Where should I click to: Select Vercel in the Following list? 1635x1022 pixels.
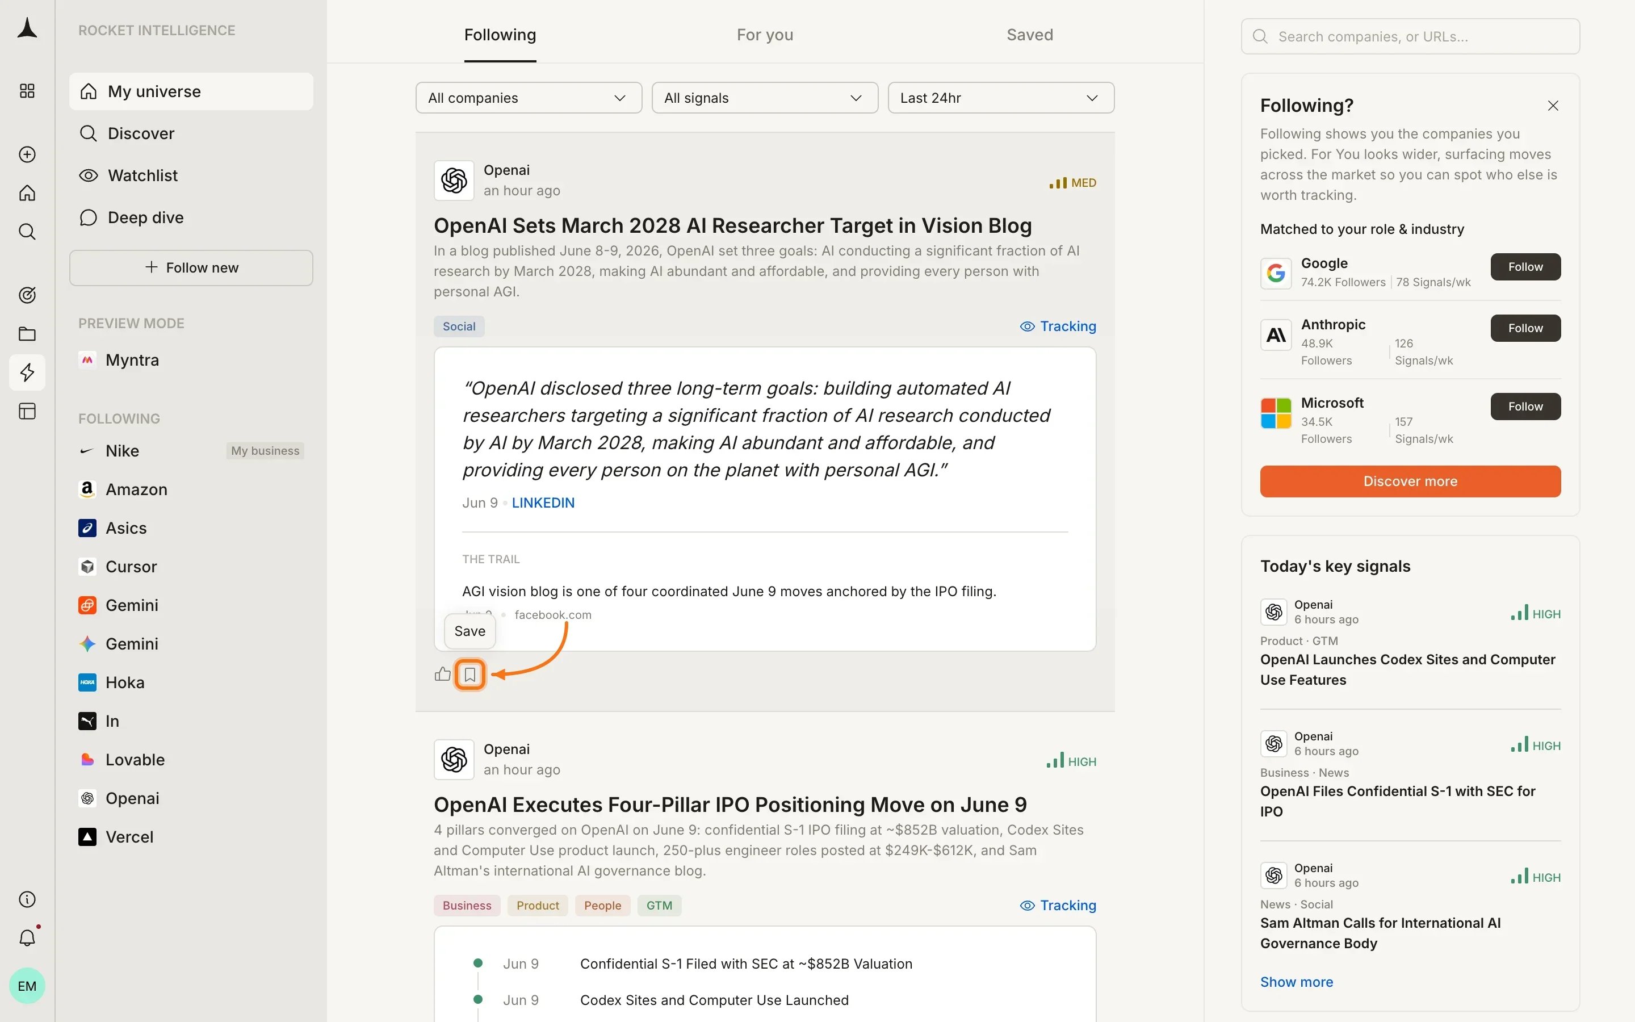[x=191, y=837]
